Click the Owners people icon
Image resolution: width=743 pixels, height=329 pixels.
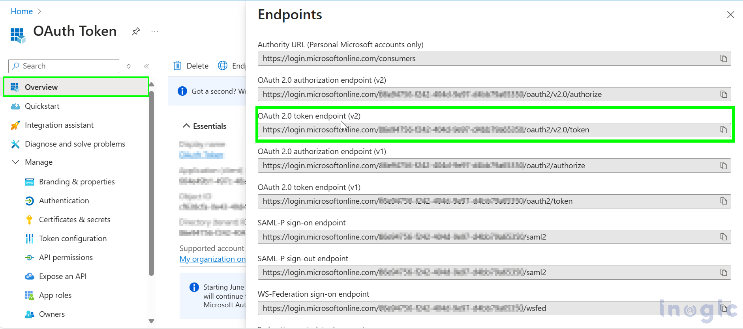click(30, 314)
